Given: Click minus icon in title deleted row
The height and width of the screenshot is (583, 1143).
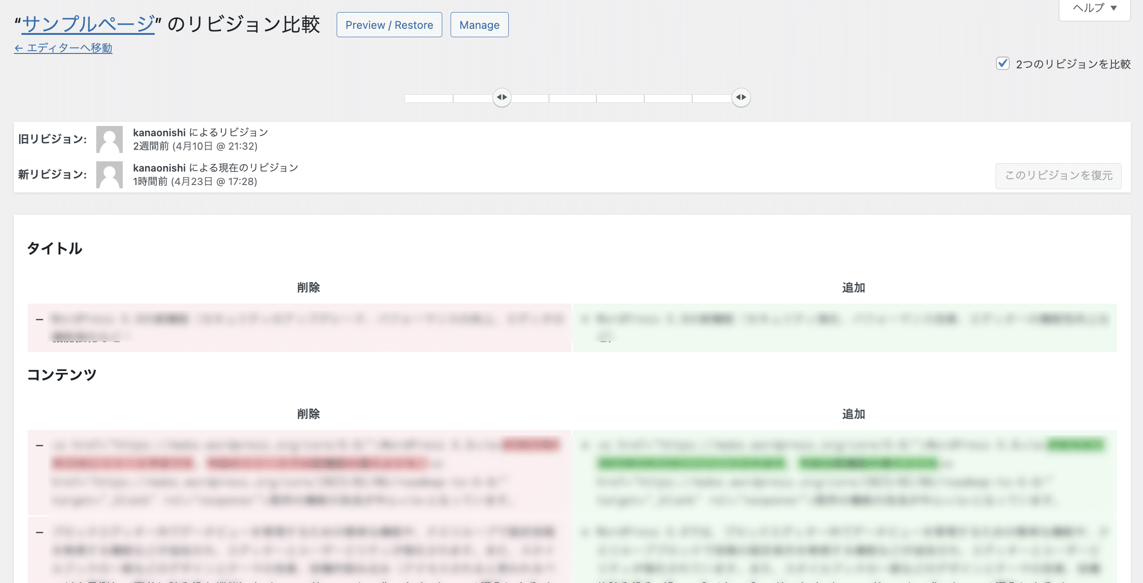Looking at the screenshot, I should pyautogui.click(x=40, y=319).
